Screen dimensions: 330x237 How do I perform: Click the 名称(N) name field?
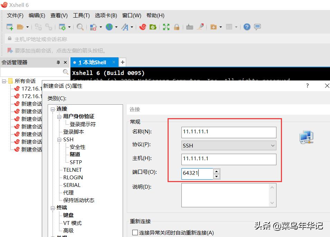click(229, 132)
